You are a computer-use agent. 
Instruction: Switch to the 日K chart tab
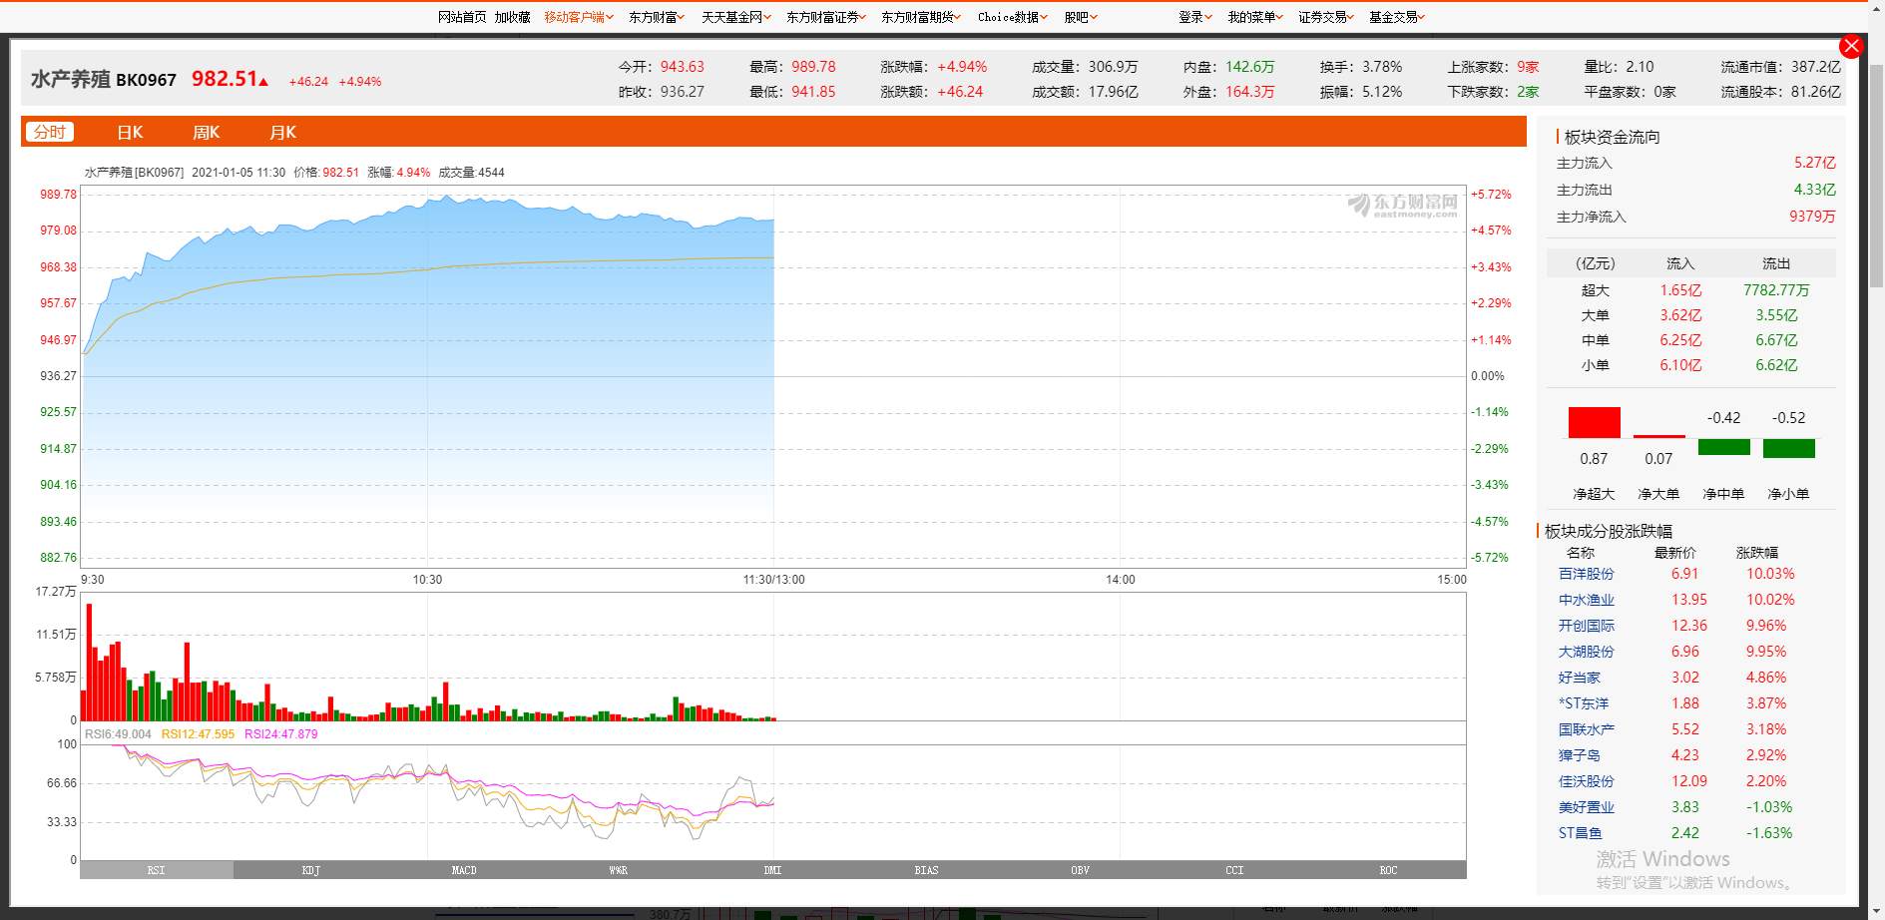coord(130,132)
